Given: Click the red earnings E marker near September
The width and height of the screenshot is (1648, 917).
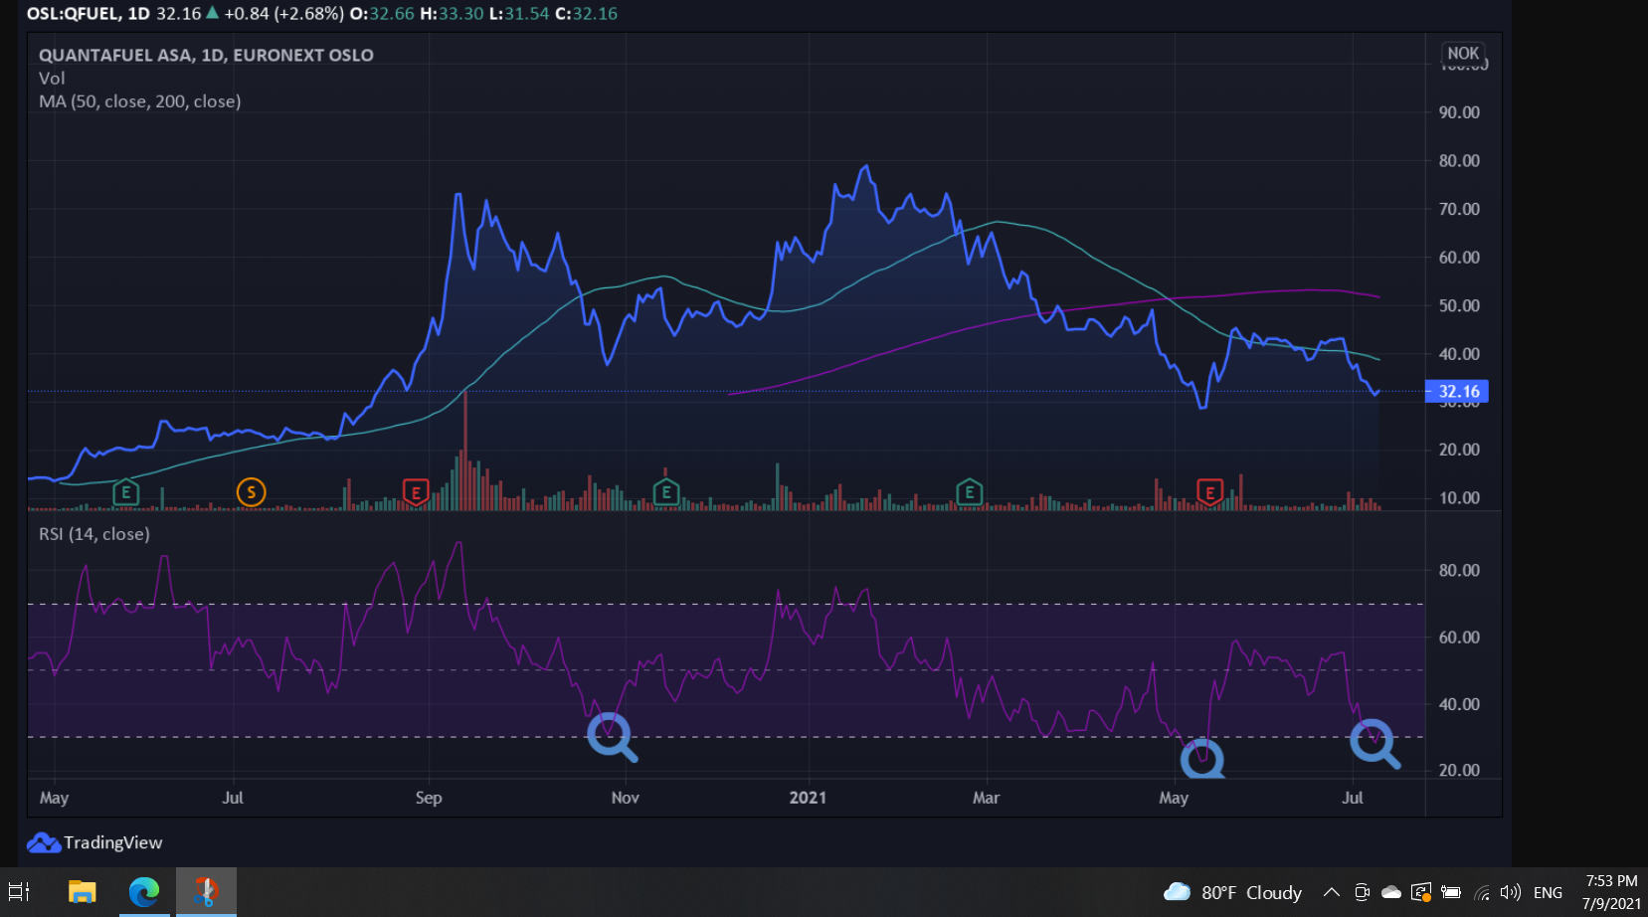Looking at the screenshot, I should [x=416, y=491].
